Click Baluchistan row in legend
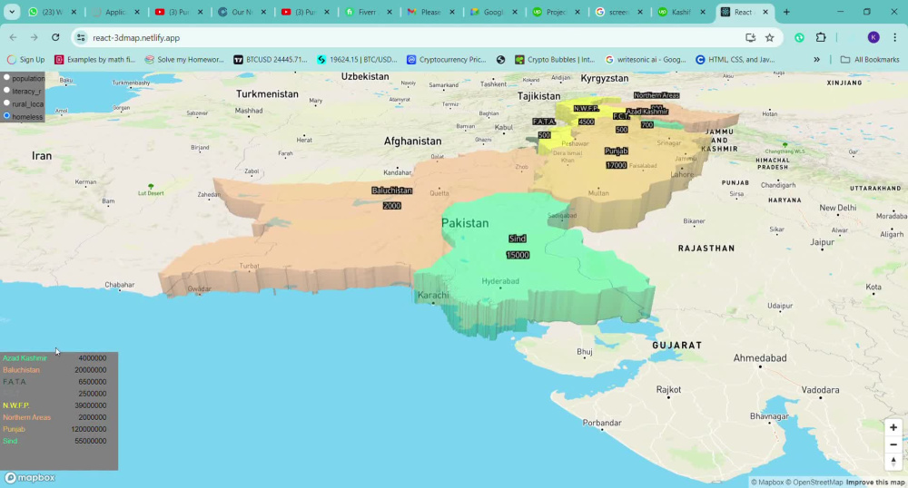Image resolution: width=908 pixels, height=488 pixels. [54, 370]
